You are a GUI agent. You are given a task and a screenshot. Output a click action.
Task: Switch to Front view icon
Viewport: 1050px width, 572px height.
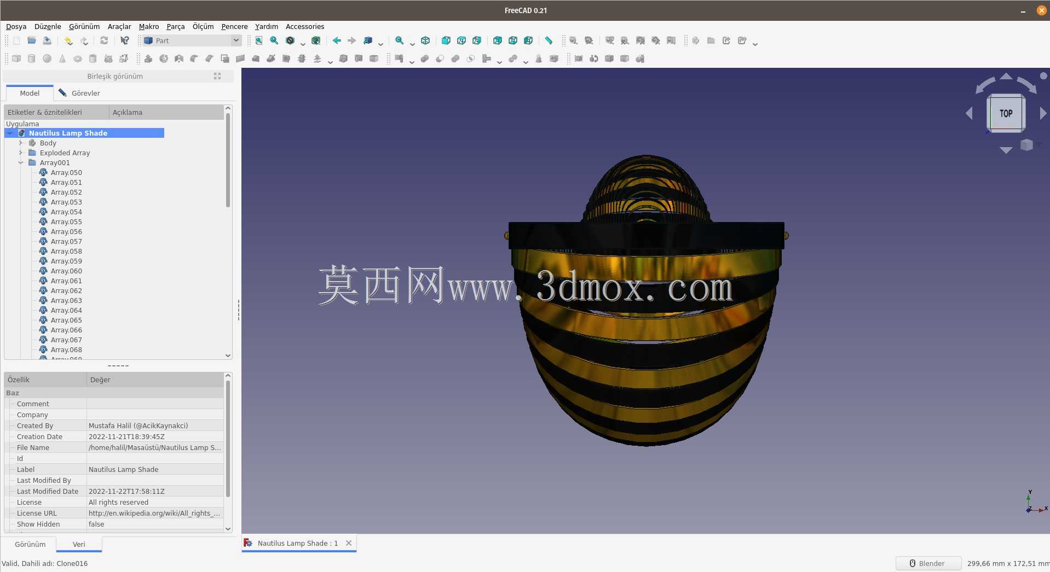pyautogui.click(x=446, y=40)
